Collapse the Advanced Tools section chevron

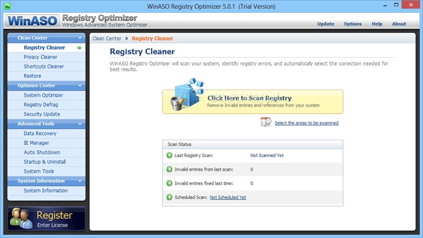pos(80,124)
